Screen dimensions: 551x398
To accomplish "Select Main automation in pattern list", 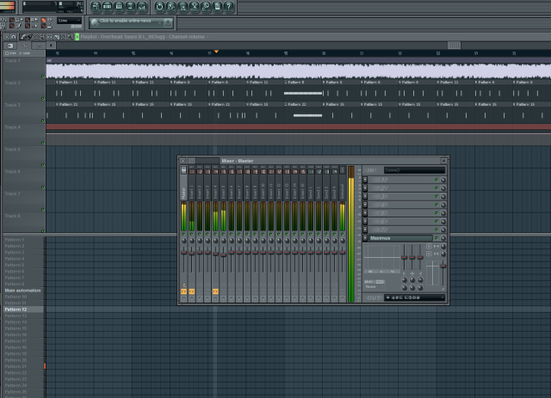I will (23, 291).
